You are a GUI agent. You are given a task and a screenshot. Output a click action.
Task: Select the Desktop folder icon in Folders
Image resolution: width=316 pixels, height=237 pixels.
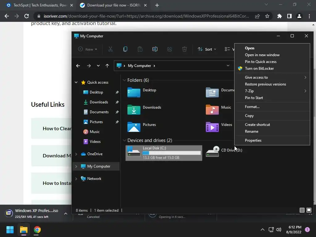coord(134,93)
